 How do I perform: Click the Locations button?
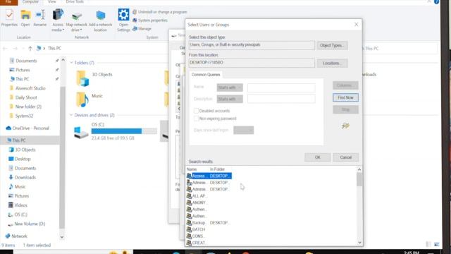(x=332, y=63)
